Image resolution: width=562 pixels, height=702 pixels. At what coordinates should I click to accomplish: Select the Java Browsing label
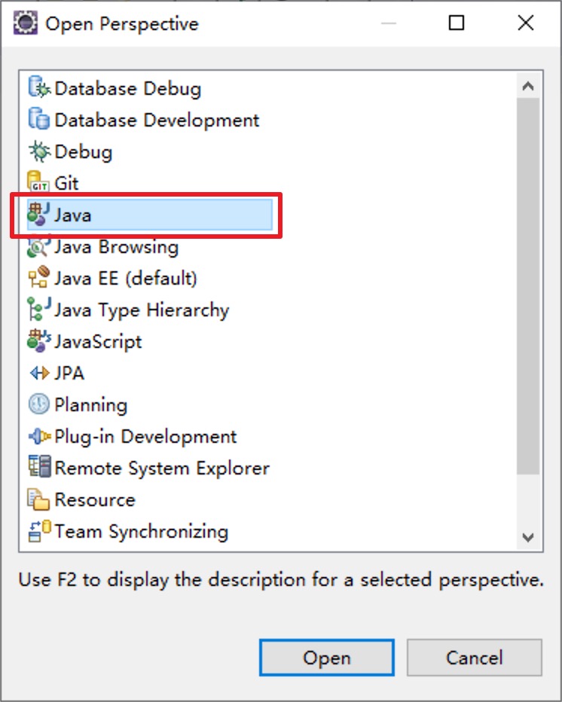click(117, 247)
